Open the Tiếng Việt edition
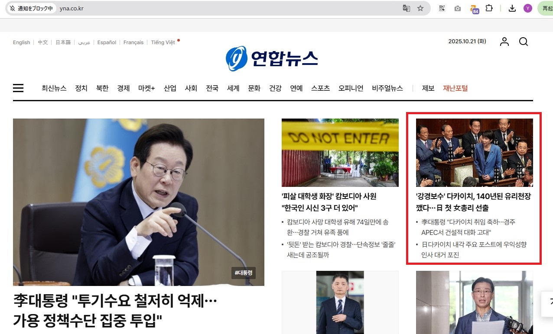The height and width of the screenshot is (334, 553). 163,42
